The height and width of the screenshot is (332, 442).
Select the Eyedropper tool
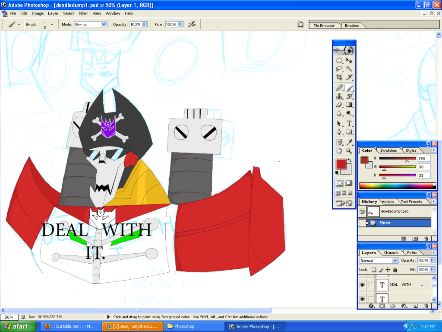(349, 142)
